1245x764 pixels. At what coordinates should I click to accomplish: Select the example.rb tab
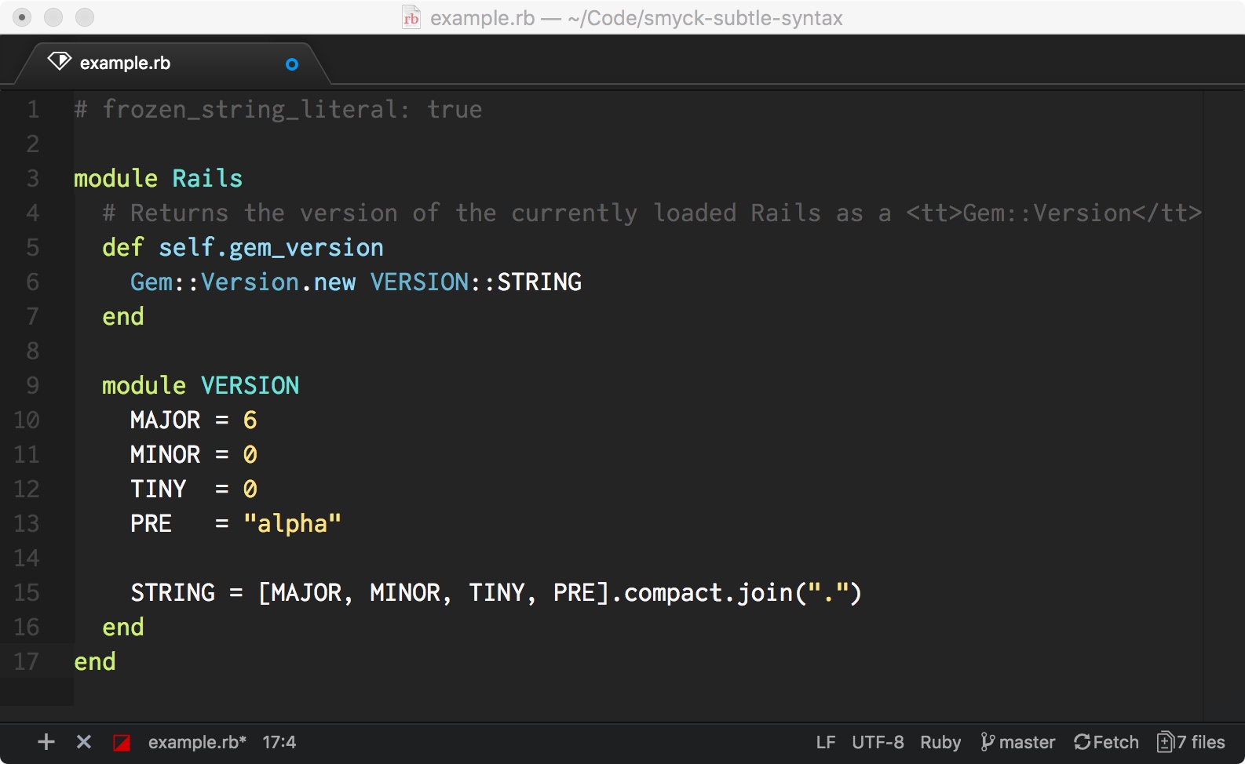(x=173, y=63)
